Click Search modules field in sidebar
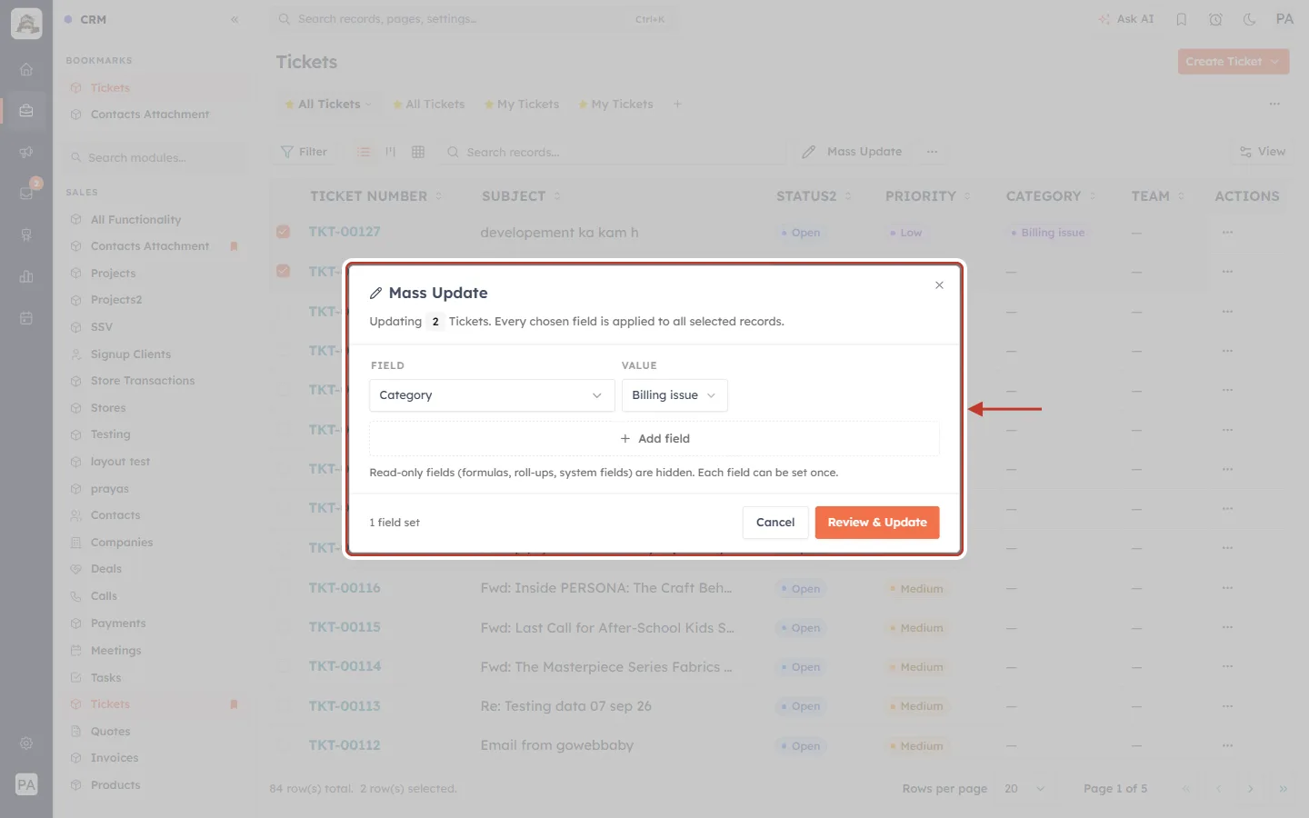 pos(156,157)
